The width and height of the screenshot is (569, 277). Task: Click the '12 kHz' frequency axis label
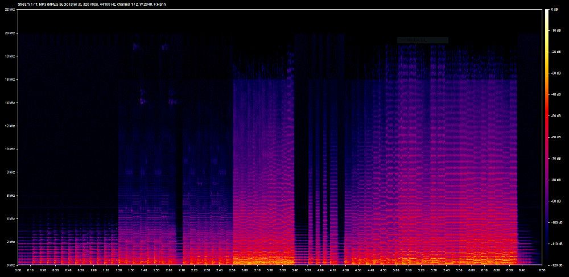[x=10, y=126]
